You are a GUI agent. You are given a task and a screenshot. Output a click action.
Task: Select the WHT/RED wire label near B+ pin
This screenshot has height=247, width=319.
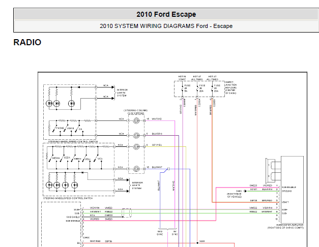coord(95,241)
